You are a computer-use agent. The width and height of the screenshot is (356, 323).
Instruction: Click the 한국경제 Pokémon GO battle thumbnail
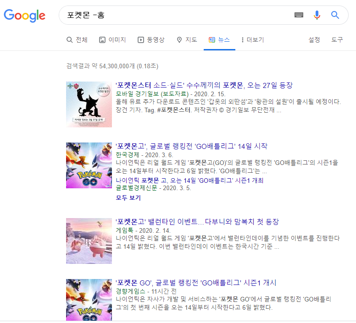pos(89,165)
